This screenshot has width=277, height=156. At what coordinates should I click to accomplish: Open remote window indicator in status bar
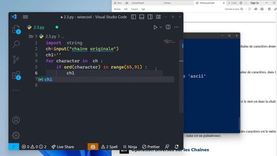point(14,146)
